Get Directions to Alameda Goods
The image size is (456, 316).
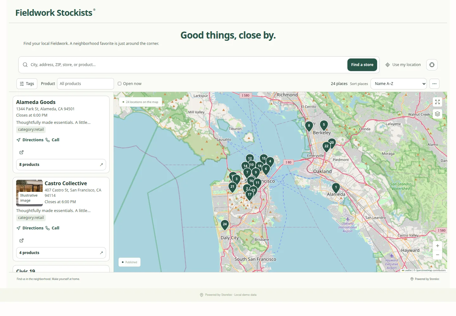[x=30, y=140]
